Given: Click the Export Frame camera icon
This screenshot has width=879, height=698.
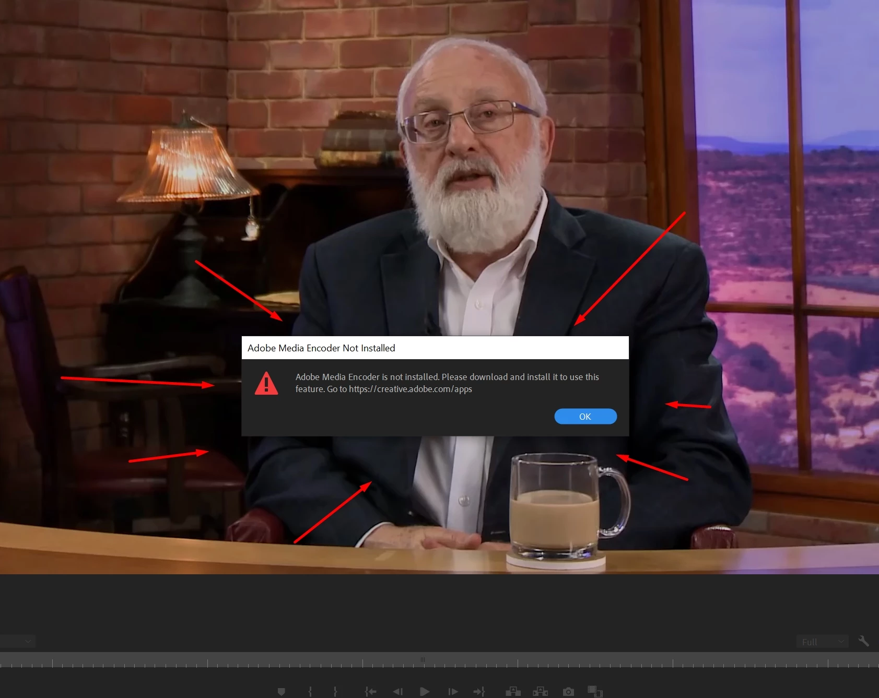Looking at the screenshot, I should tap(568, 692).
